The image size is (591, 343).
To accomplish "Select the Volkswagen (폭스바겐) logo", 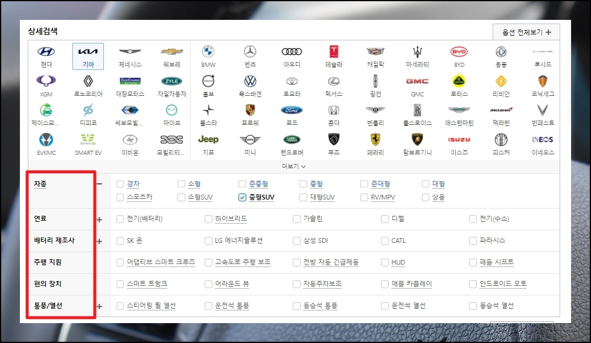I will (x=250, y=81).
